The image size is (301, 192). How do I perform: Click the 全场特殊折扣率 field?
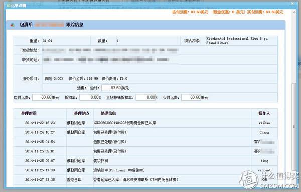pos(145,97)
